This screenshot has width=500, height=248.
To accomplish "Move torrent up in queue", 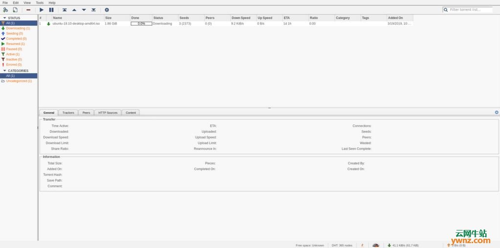I will (x=74, y=10).
